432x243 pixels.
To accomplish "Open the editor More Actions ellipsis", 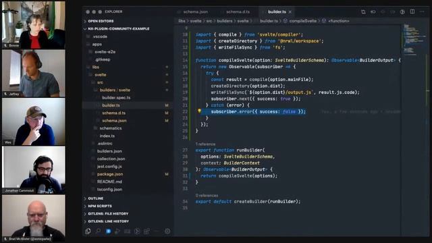I will 422,11.
